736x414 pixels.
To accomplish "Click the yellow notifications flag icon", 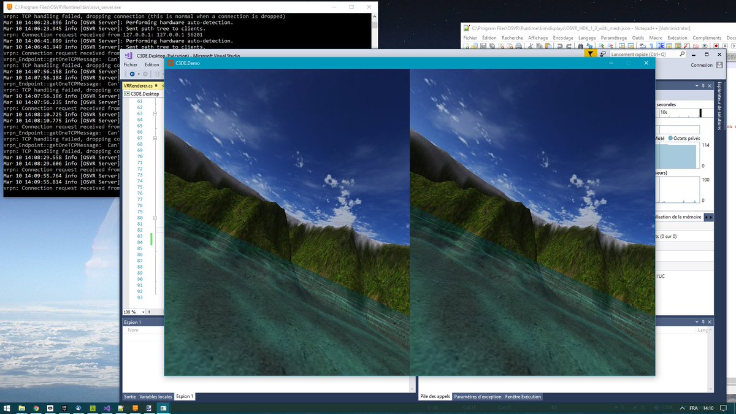I will [590, 54].
